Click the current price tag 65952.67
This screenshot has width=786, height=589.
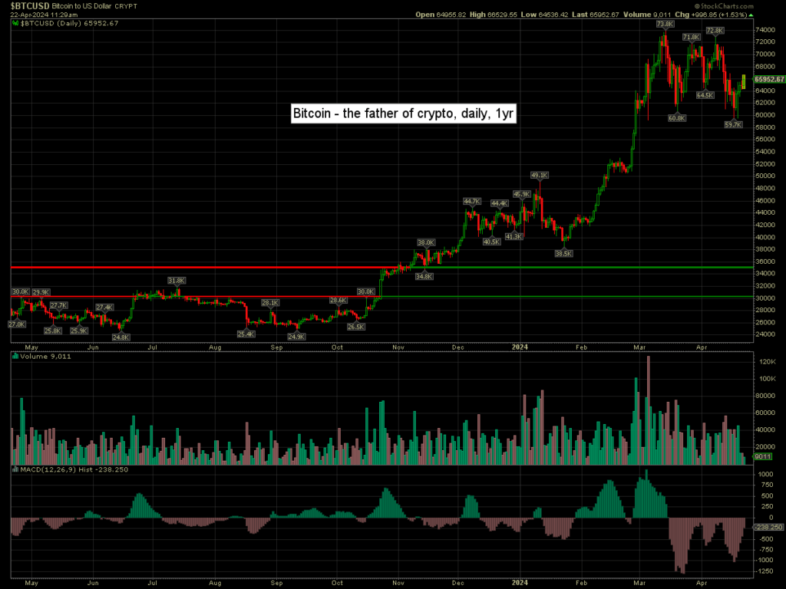769,79
